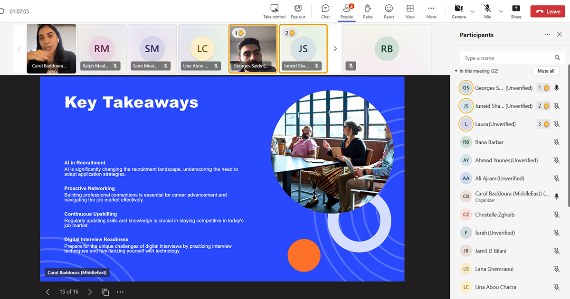This screenshot has height=299, width=570.
Task: Click the muted mic icon on Ralph's tile
Action: [x=115, y=66]
